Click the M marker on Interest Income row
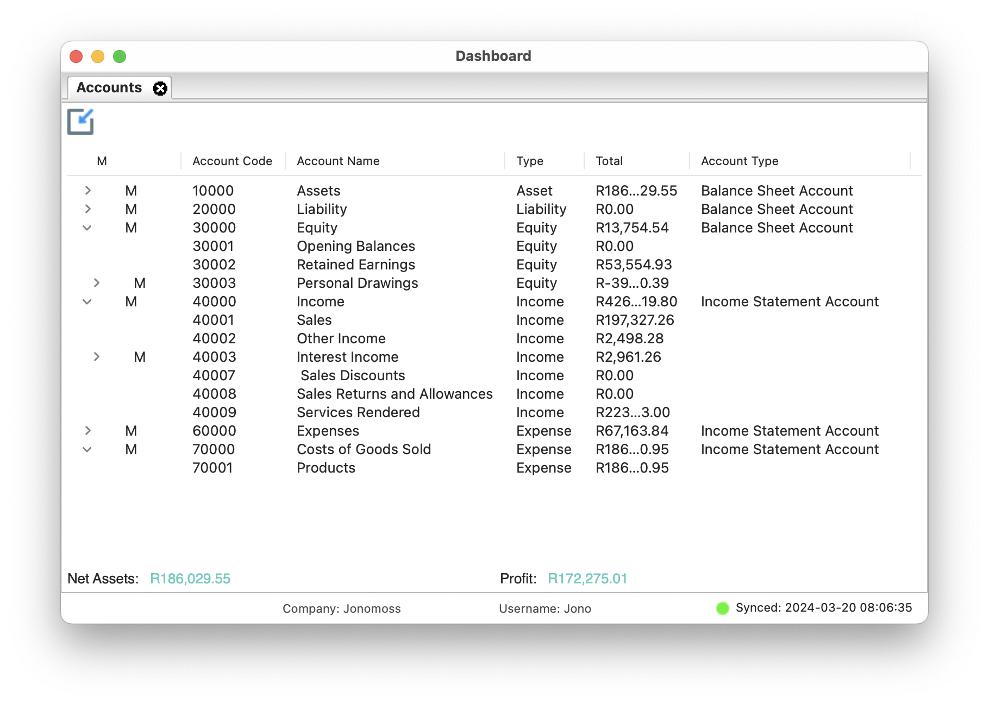The height and width of the screenshot is (704, 989). tap(140, 357)
